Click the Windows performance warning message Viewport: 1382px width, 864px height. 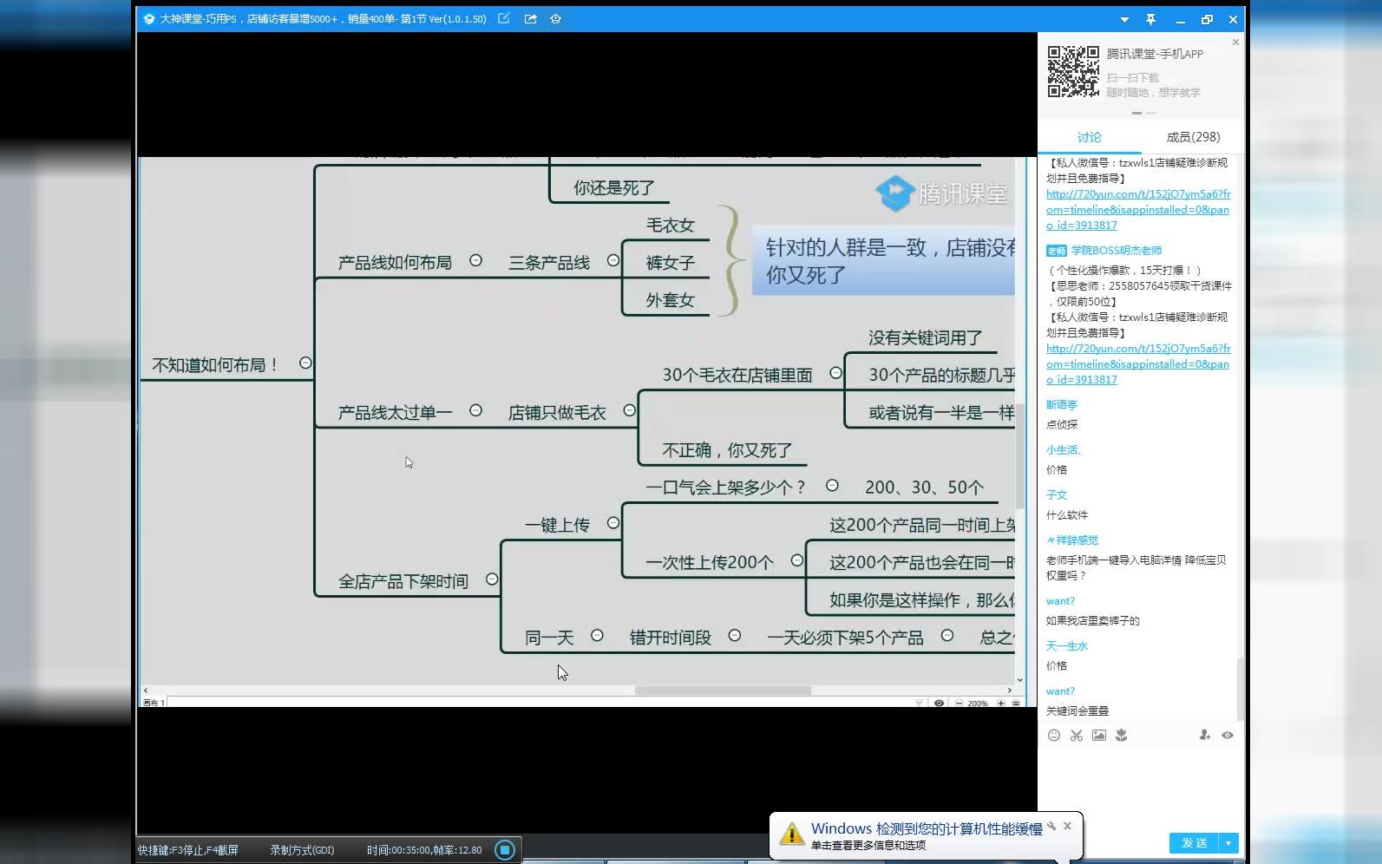coord(927,828)
